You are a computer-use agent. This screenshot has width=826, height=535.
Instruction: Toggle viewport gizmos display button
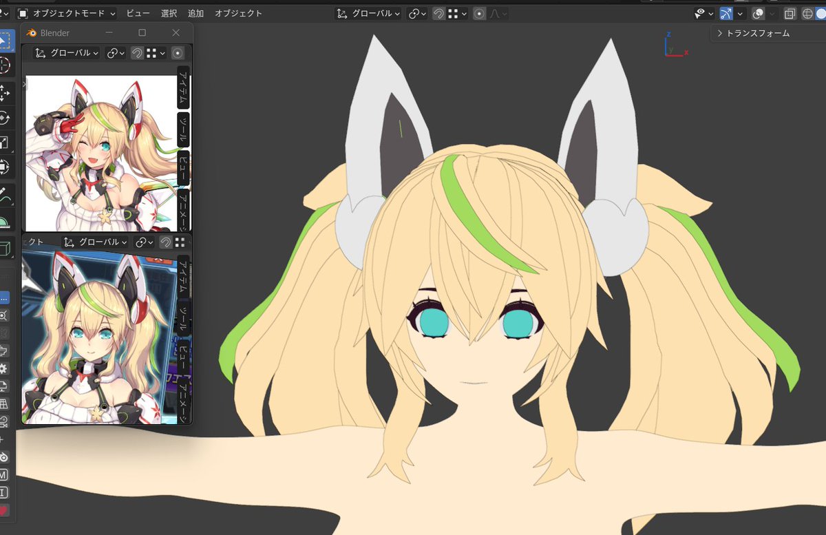[726, 13]
